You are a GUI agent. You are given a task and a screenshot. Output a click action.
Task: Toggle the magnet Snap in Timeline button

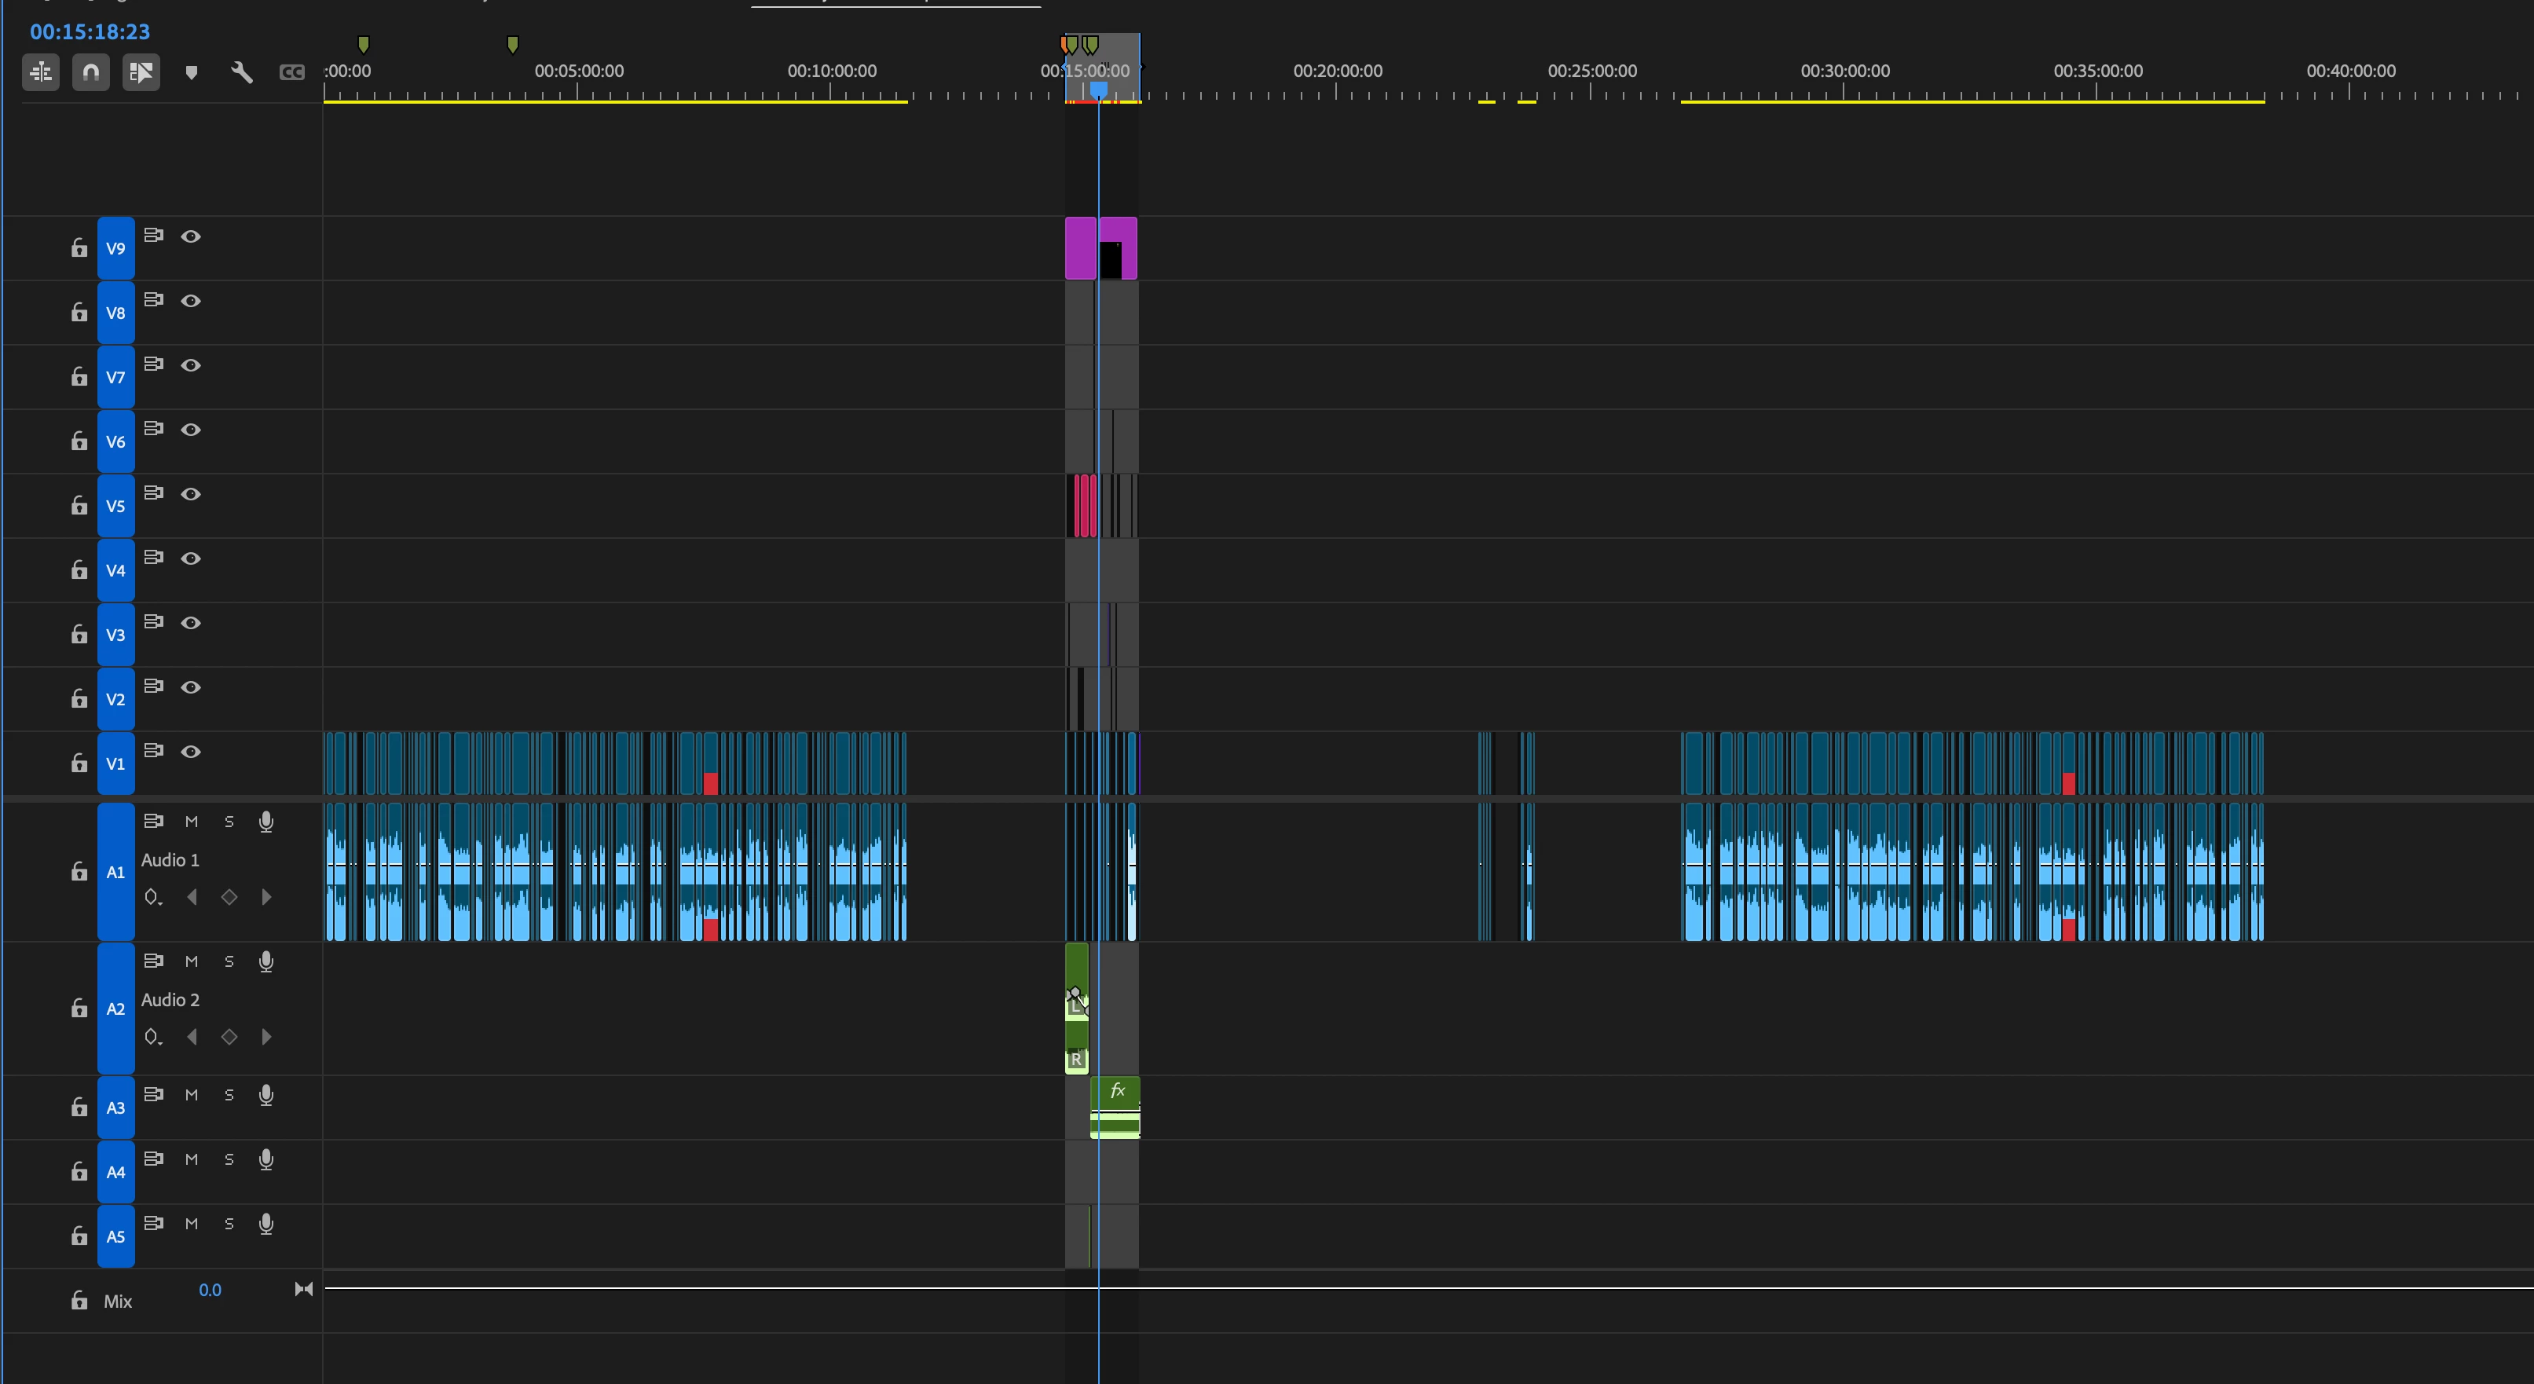coord(90,71)
